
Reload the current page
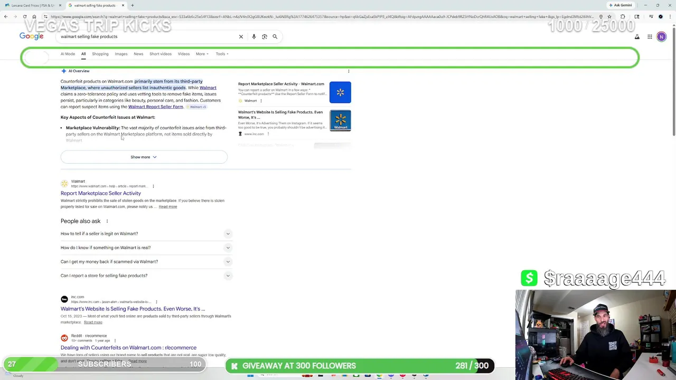point(25,16)
